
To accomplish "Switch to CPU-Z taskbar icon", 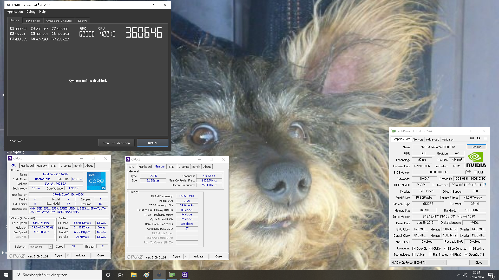I will pyautogui.click(x=185, y=275).
